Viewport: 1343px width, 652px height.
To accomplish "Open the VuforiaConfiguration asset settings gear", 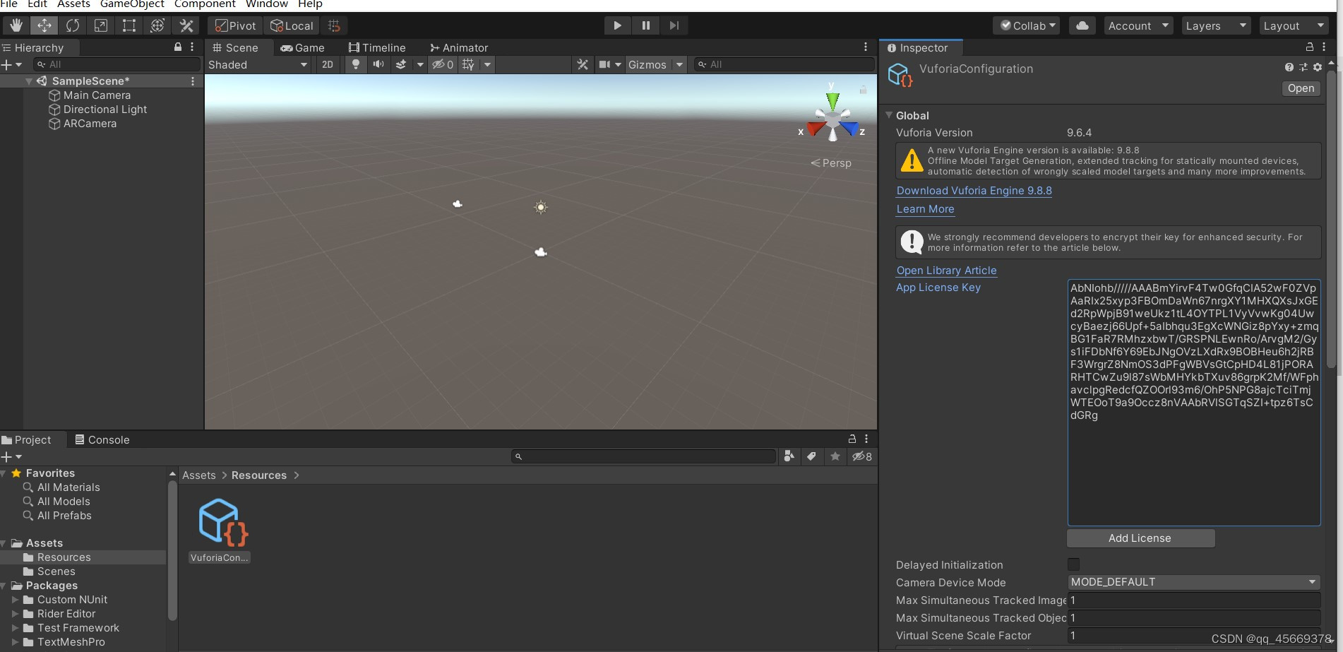I will tap(1318, 67).
